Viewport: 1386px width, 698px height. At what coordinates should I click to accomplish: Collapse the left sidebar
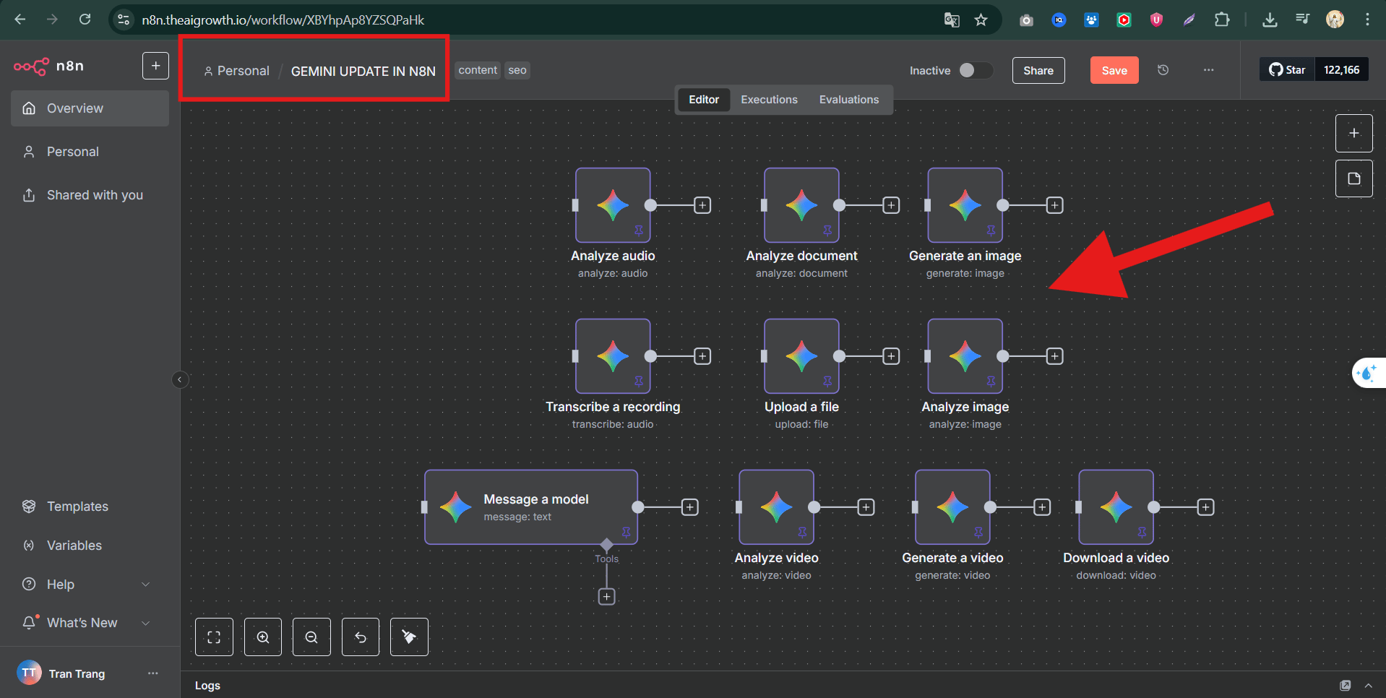[x=180, y=379]
